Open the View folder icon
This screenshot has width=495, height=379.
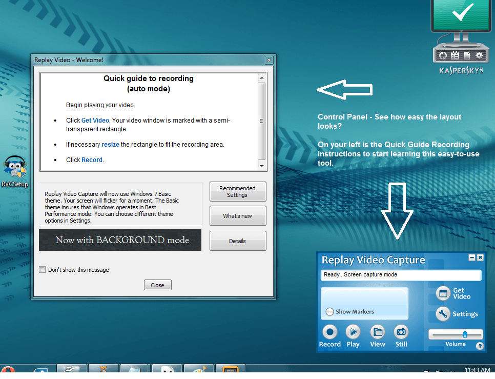378,332
